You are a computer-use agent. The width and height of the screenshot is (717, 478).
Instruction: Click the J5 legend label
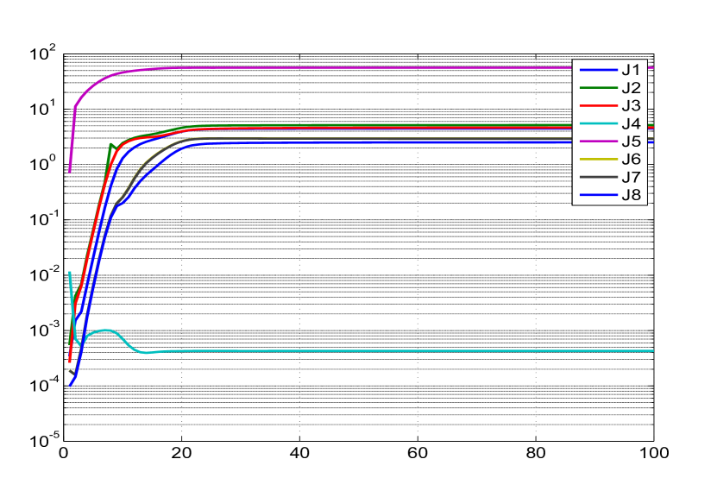point(631,142)
